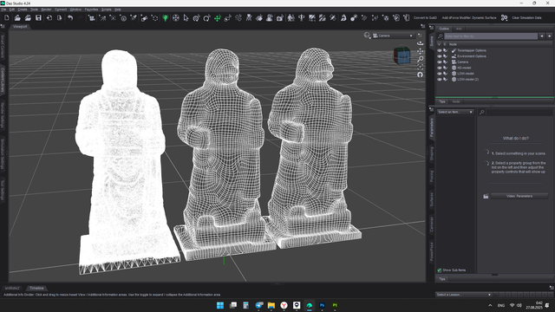Click the Video: Parameters button

click(x=519, y=196)
